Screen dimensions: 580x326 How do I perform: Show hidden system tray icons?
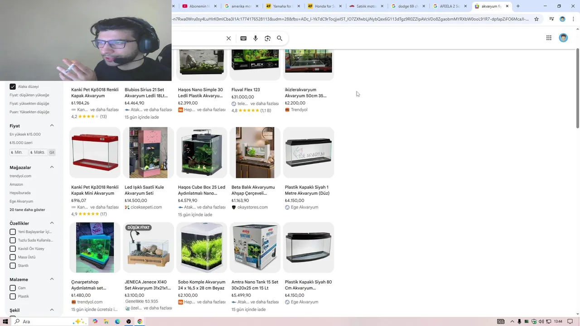(x=512, y=321)
